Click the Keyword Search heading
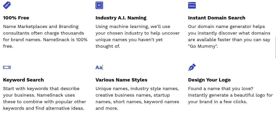Image resolution: width=276 pixels, height=113 pixels. pos(23,80)
